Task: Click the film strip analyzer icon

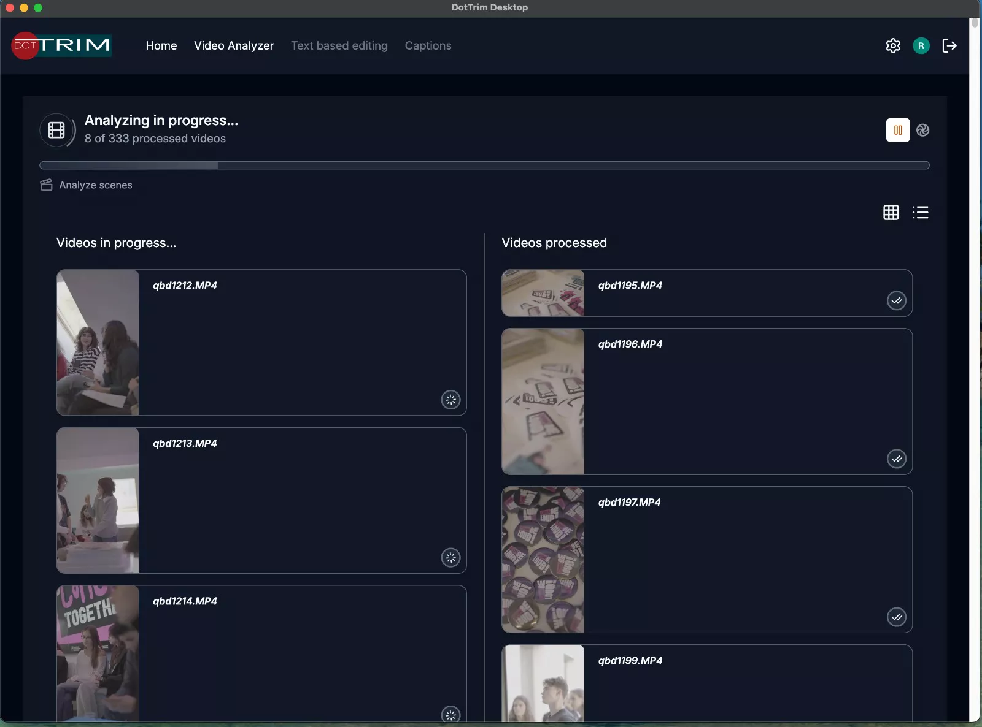Action: click(x=56, y=130)
